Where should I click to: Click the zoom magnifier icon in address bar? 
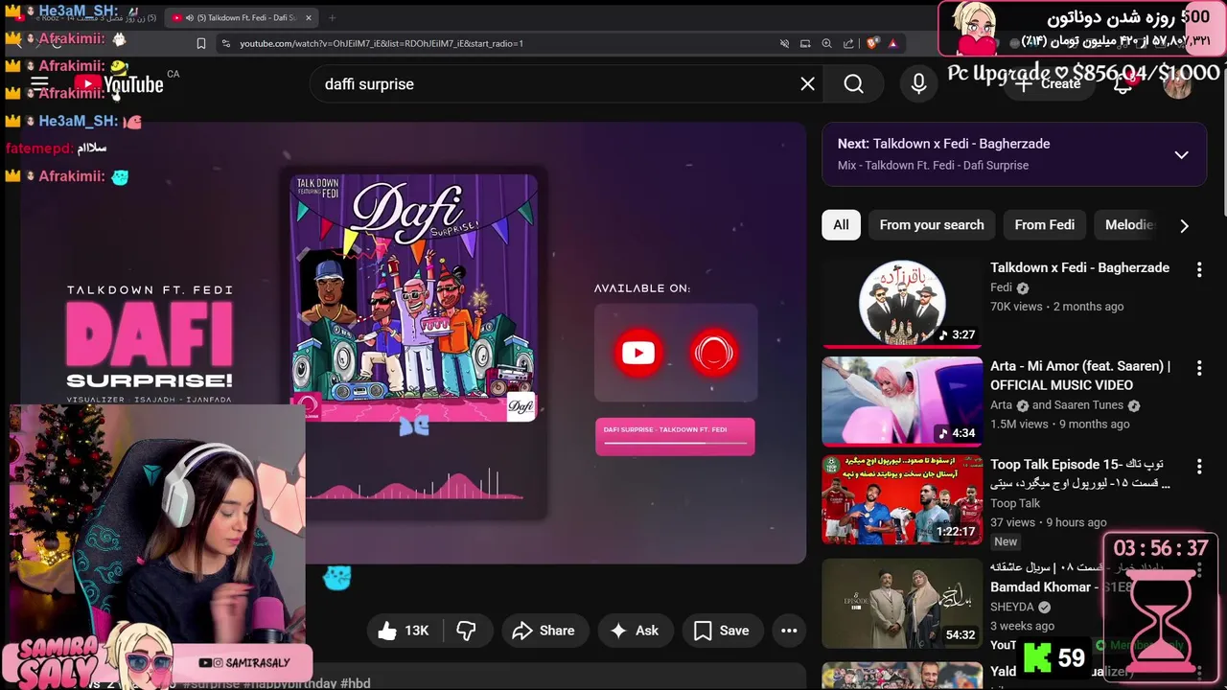pos(826,43)
